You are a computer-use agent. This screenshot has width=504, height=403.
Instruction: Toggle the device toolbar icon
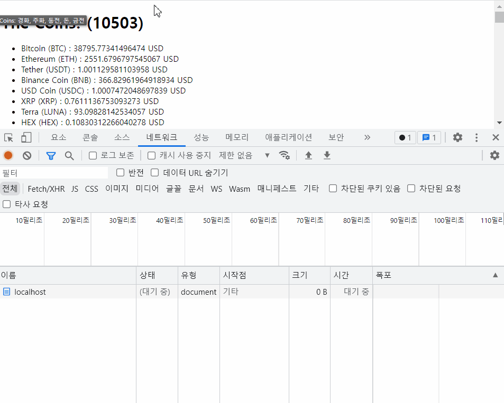(26, 138)
